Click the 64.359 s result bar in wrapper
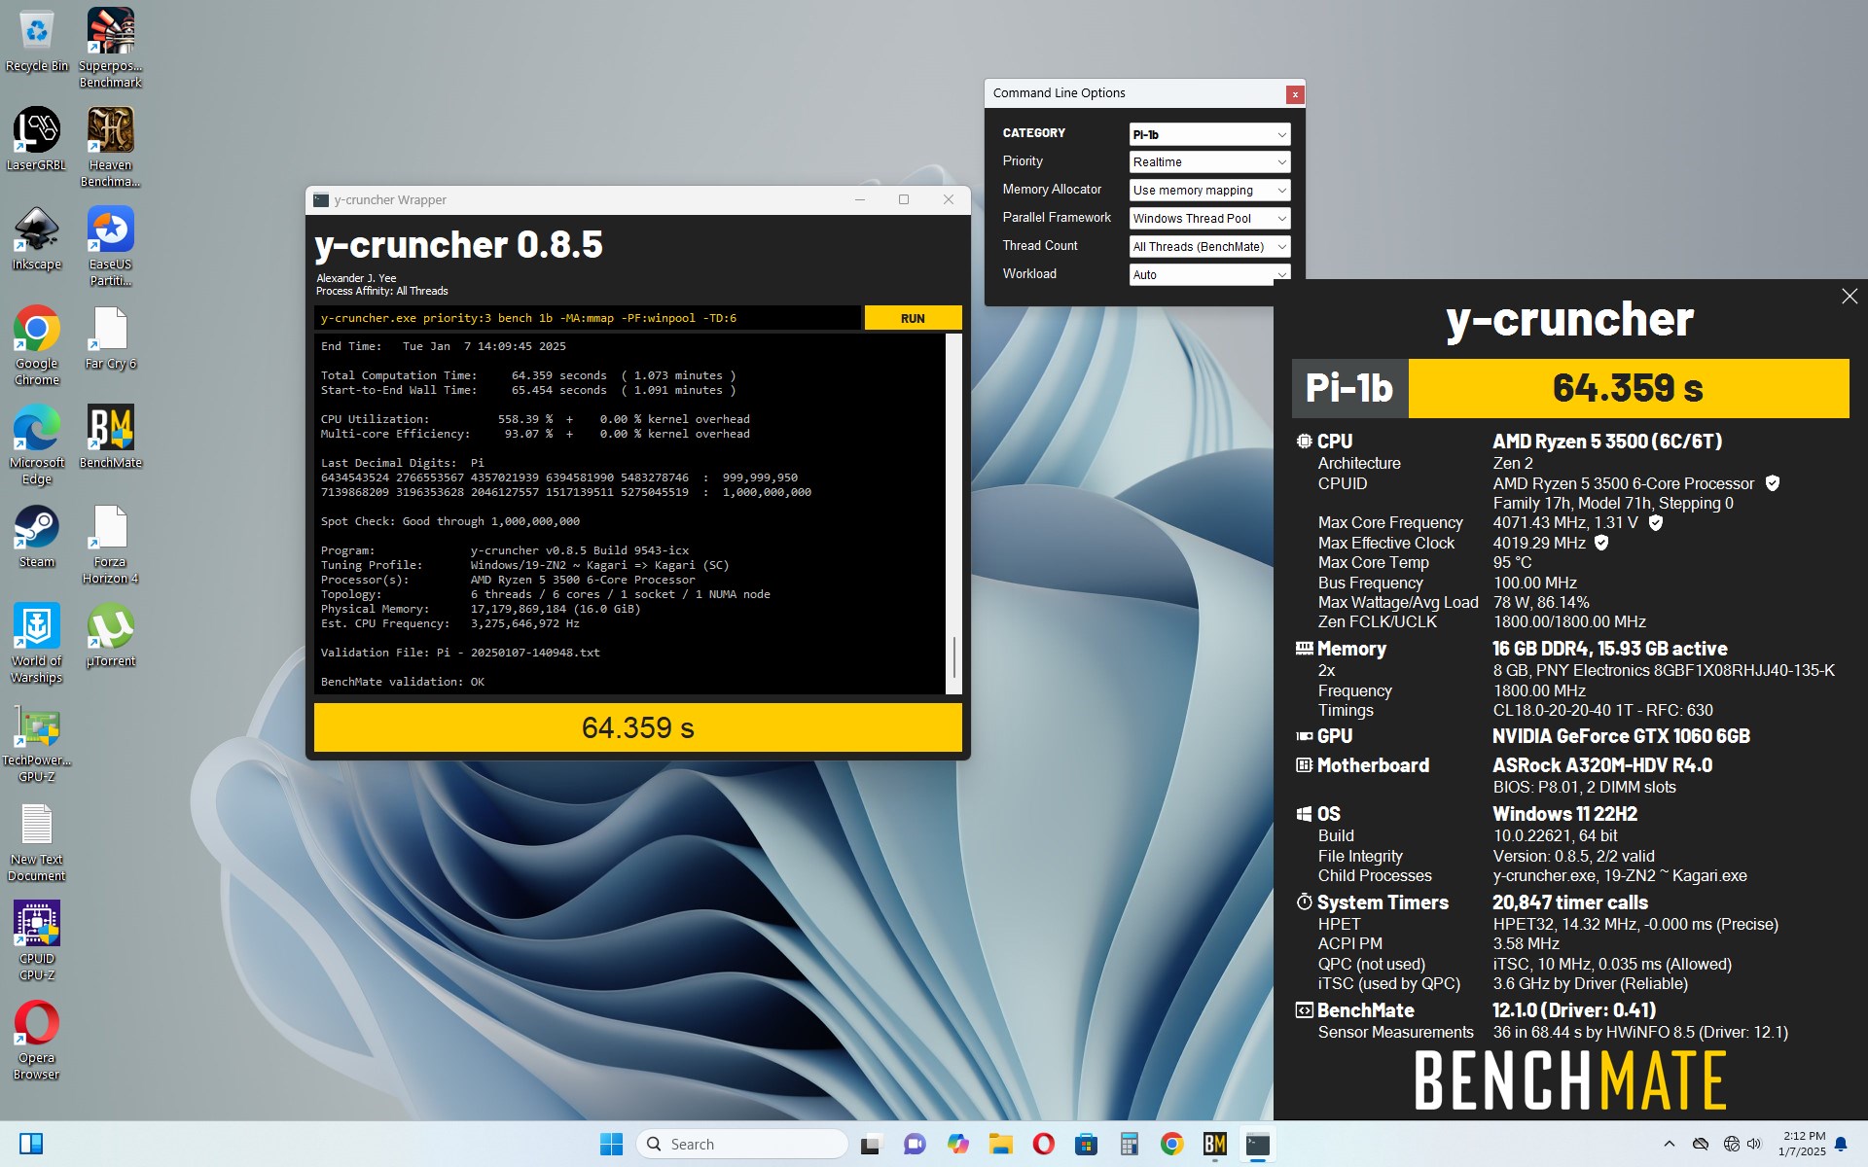 click(x=637, y=727)
